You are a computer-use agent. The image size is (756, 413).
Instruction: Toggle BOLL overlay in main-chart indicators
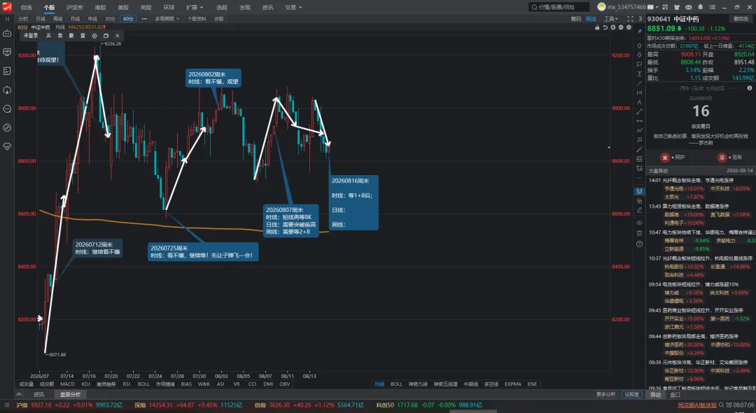point(396,384)
